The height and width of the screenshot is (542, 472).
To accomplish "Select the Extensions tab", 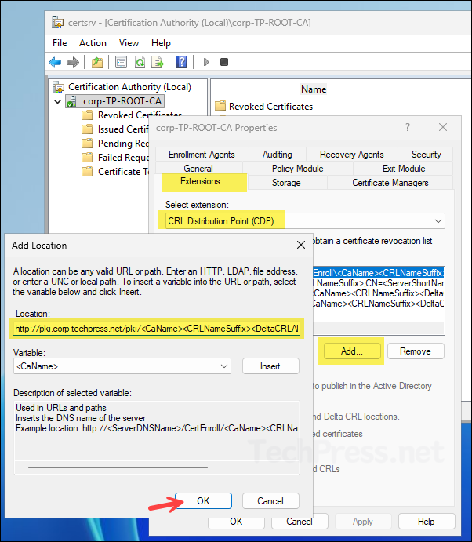I will coord(200,181).
